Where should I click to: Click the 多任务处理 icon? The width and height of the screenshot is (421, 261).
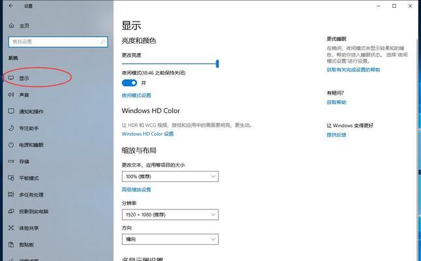(x=11, y=194)
